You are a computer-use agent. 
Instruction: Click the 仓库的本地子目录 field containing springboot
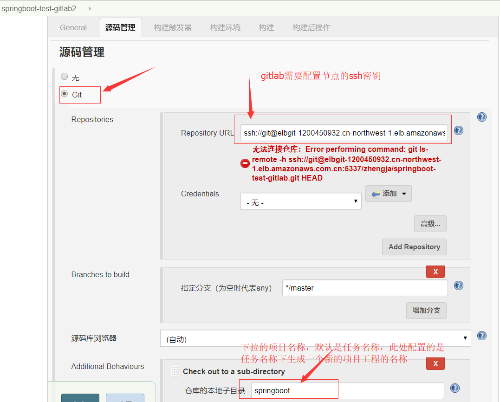point(348,390)
